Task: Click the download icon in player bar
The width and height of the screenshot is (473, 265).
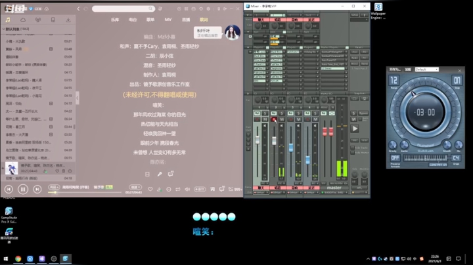Action: click(x=159, y=189)
